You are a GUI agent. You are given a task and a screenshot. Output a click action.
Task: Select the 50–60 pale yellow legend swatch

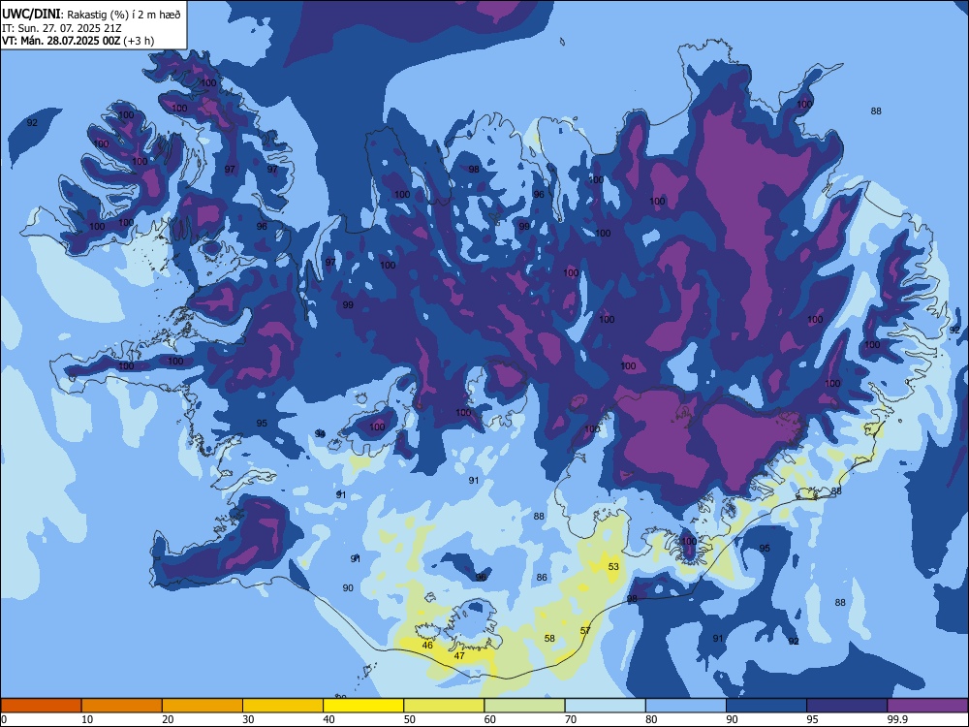point(444,706)
